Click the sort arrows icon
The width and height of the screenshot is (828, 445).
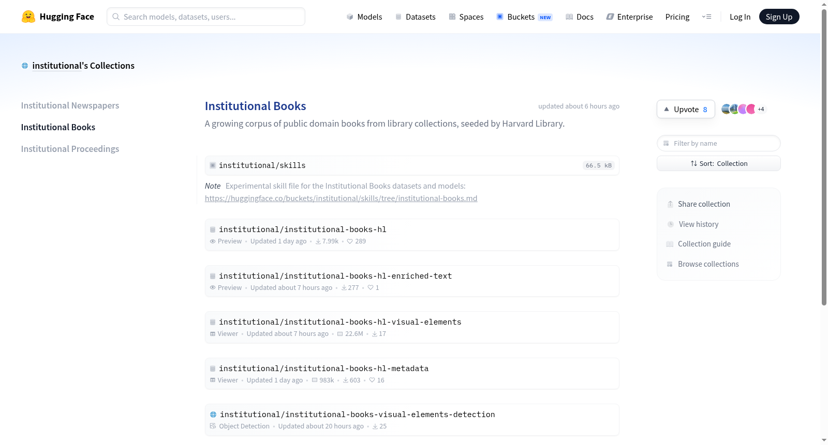693,163
